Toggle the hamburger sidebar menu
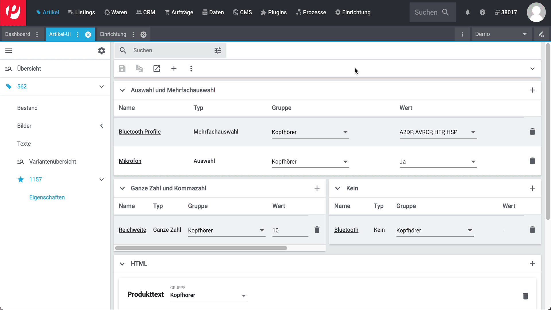 [x=9, y=51]
